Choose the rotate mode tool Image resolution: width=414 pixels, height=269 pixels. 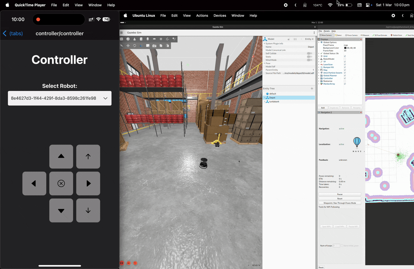coord(134,46)
